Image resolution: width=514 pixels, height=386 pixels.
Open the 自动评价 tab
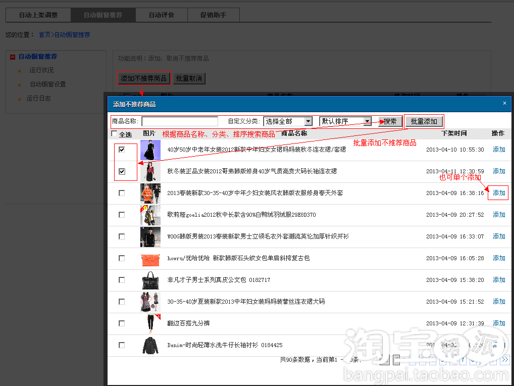click(161, 15)
